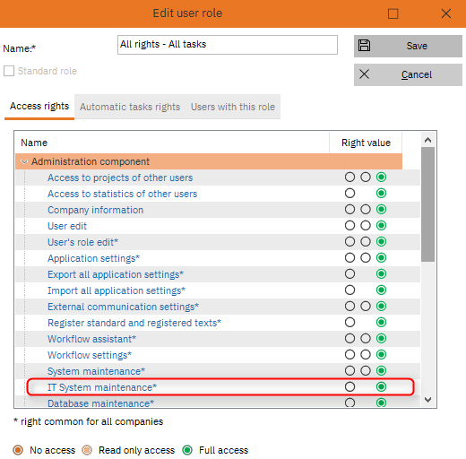Open the Workflow settings right entry
This screenshot has width=466, height=459.
90,355
